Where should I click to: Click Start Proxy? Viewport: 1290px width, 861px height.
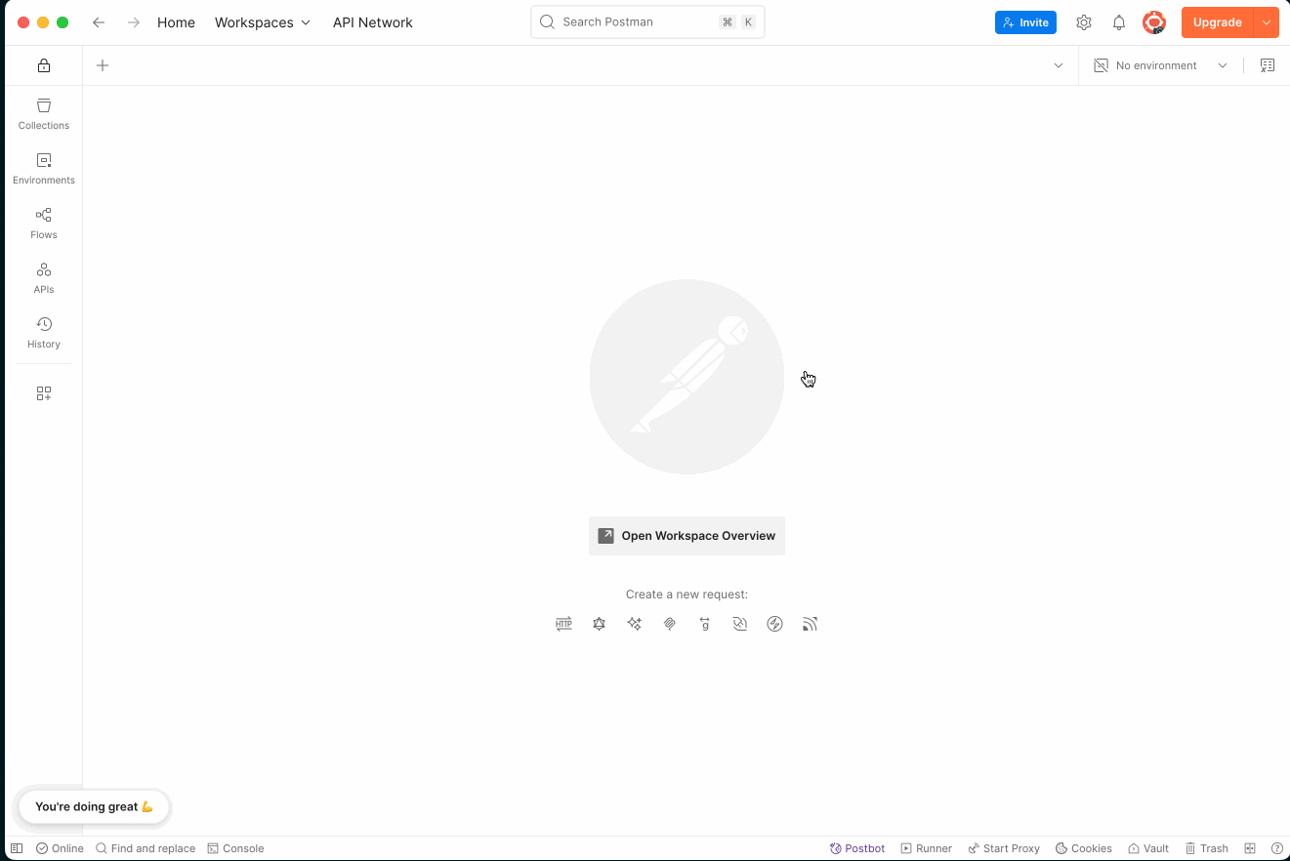pos(1004,848)
